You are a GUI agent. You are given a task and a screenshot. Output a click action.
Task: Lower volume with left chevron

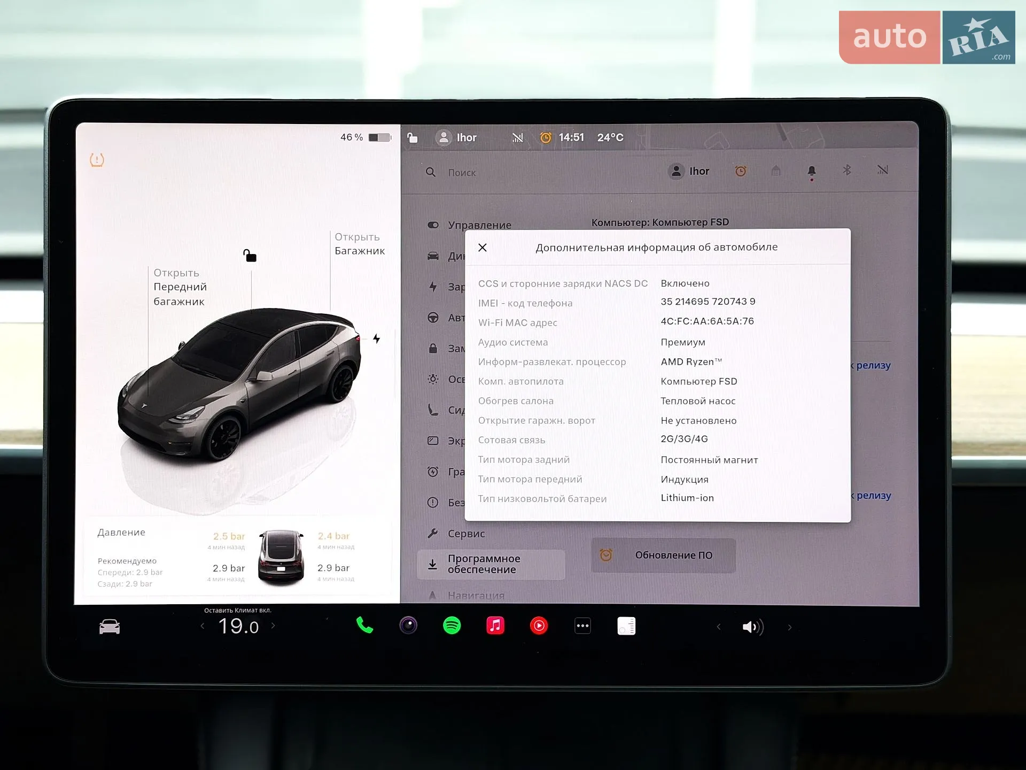coord(719,627)
